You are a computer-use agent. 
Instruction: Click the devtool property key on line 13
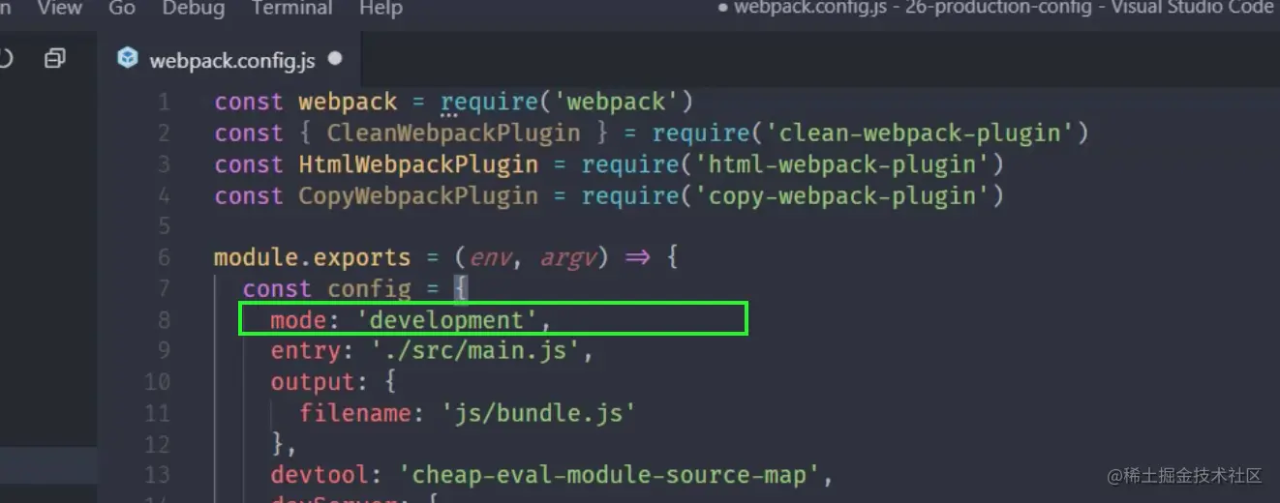click(x=320, y=475)
